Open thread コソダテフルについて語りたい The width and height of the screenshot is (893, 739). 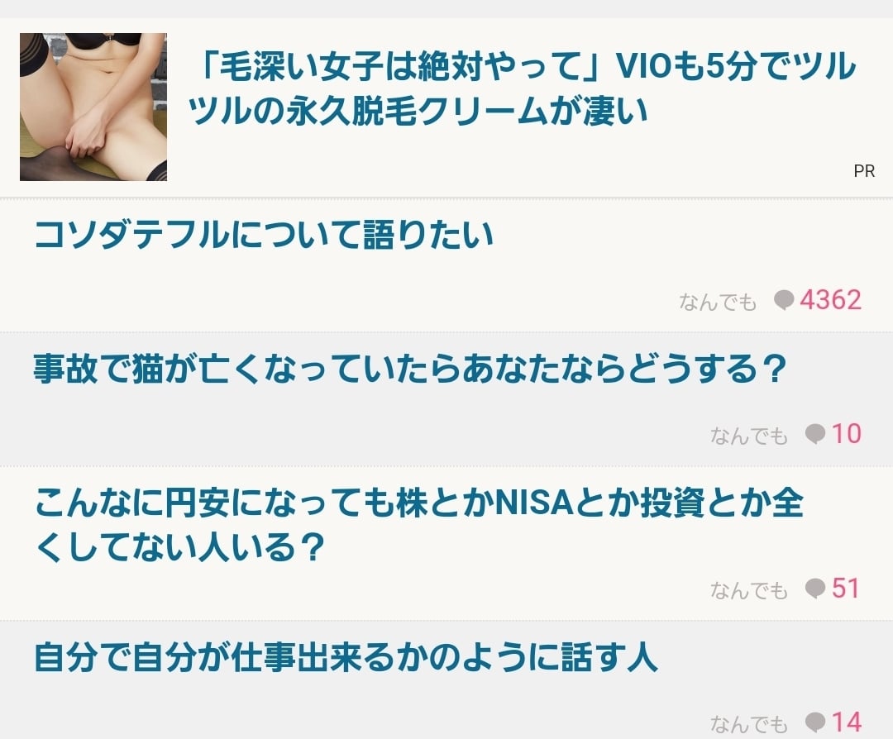[264, 235]
